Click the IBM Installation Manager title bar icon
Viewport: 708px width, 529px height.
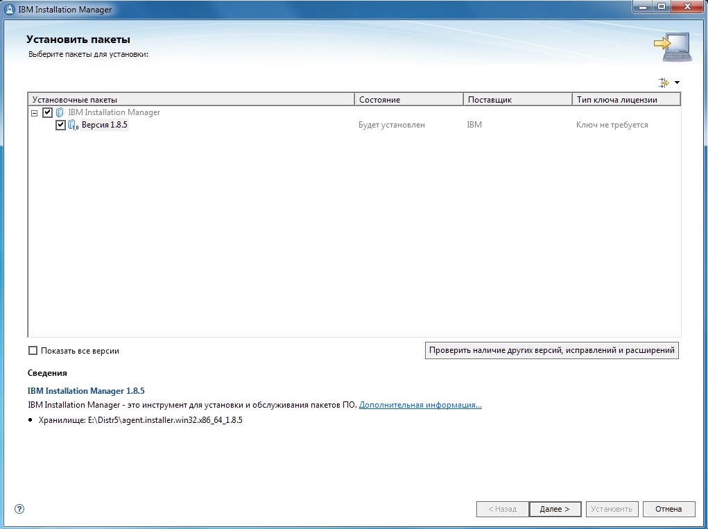coord(9,9)
